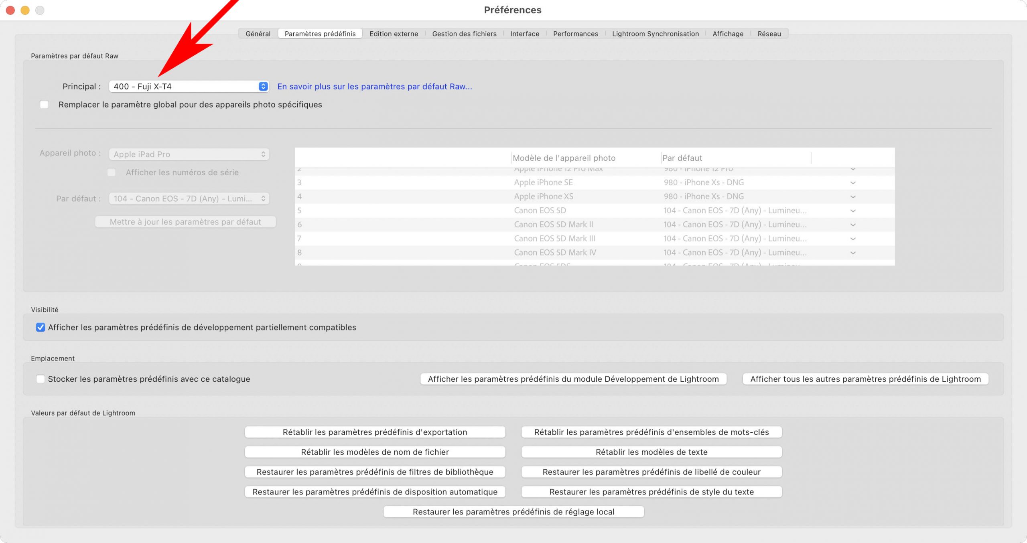Viewport: 1027px width, 543px height.
Task: Enable replacing global setting for specific cameras
Action: point(45,105)
